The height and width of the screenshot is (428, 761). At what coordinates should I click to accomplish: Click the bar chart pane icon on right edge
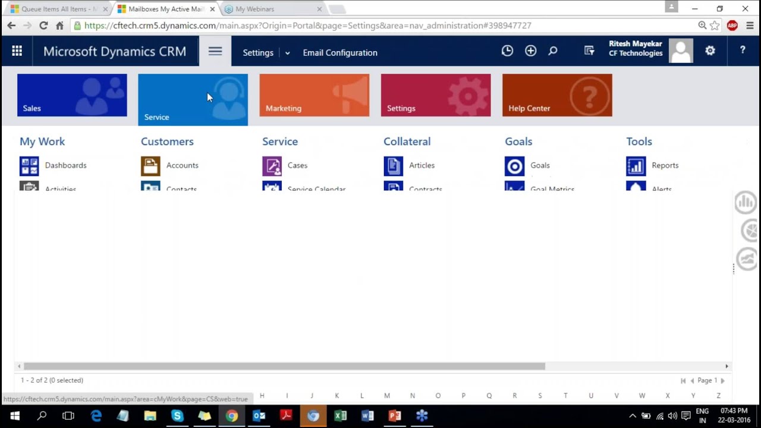pyautogui.click(x=746, y=202)
